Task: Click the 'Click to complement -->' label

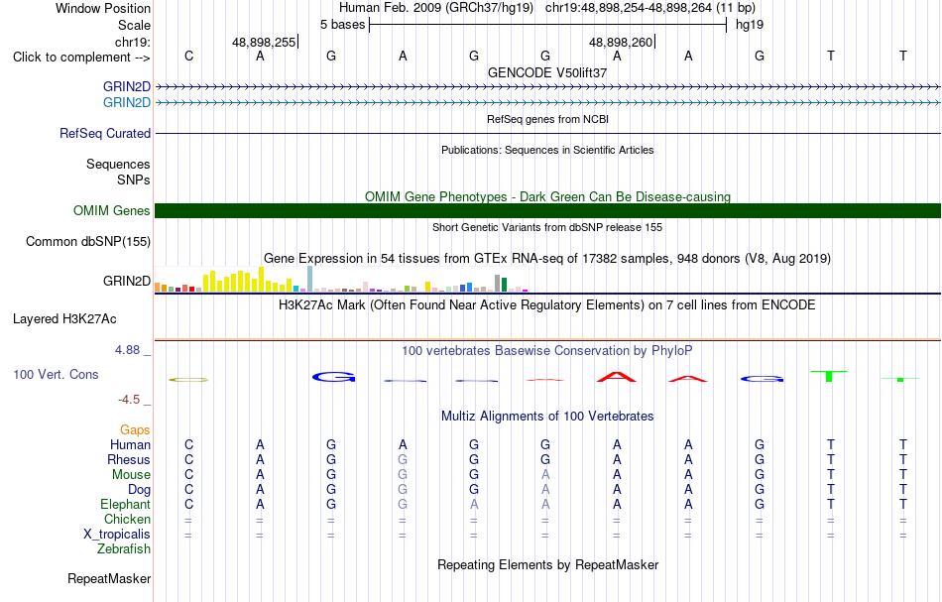Action: point(81,58)
